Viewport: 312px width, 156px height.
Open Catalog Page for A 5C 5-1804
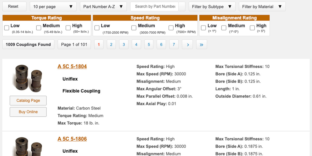click(x=28, y=101)
